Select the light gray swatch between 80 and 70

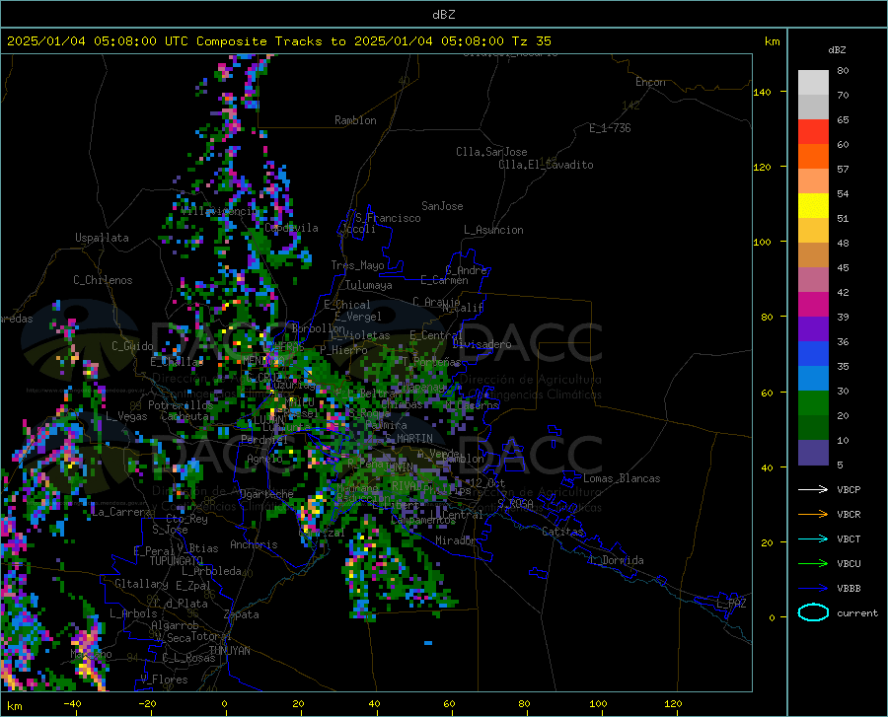pos(813,83)
